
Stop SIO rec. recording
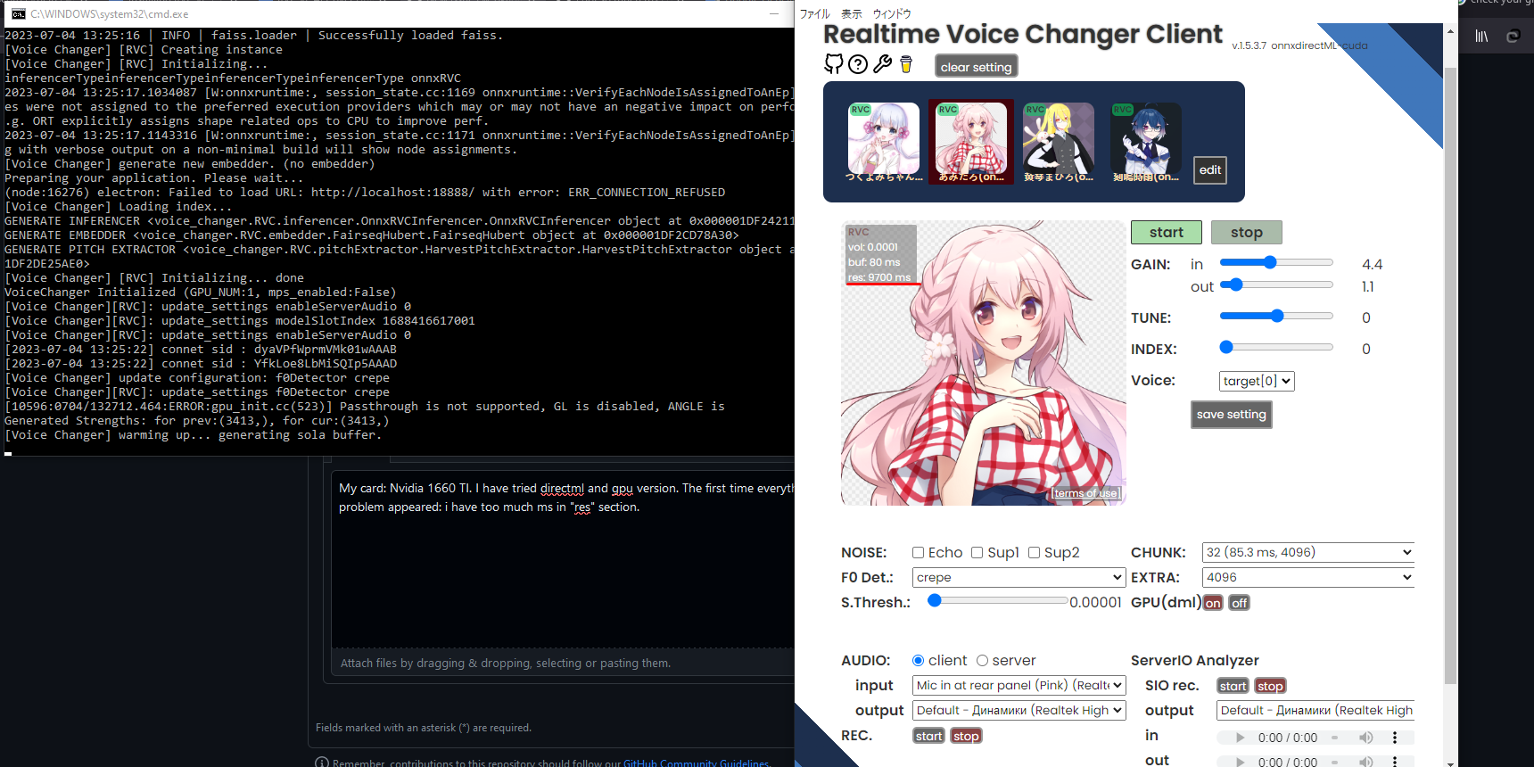tap(1270, 686)
